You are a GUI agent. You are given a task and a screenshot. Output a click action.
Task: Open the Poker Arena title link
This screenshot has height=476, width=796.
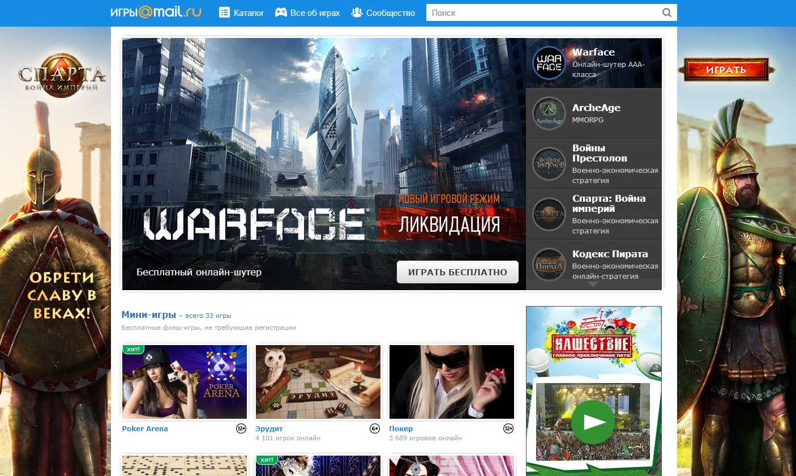[x=145, y=429]
